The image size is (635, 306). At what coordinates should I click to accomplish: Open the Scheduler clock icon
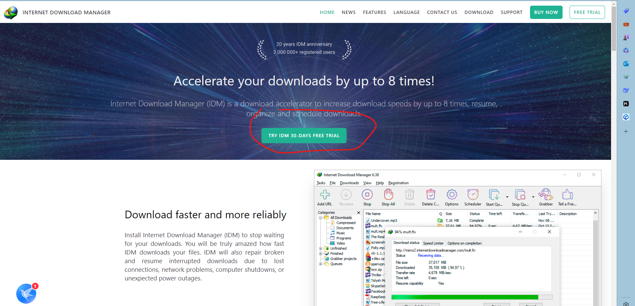473,195
